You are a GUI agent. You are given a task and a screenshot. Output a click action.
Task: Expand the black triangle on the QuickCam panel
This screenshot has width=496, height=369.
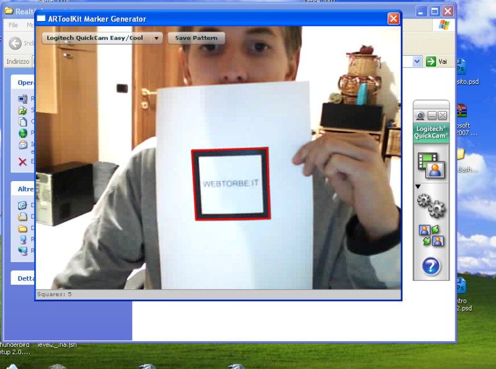click(x=418, y=187)
